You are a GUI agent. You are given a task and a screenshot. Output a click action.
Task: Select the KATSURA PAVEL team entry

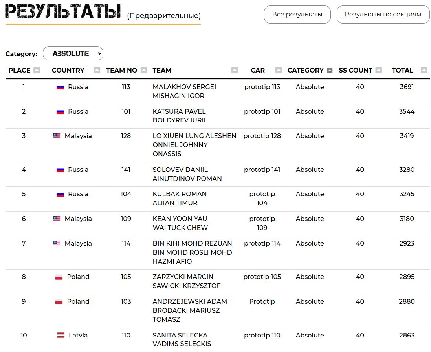179,111
